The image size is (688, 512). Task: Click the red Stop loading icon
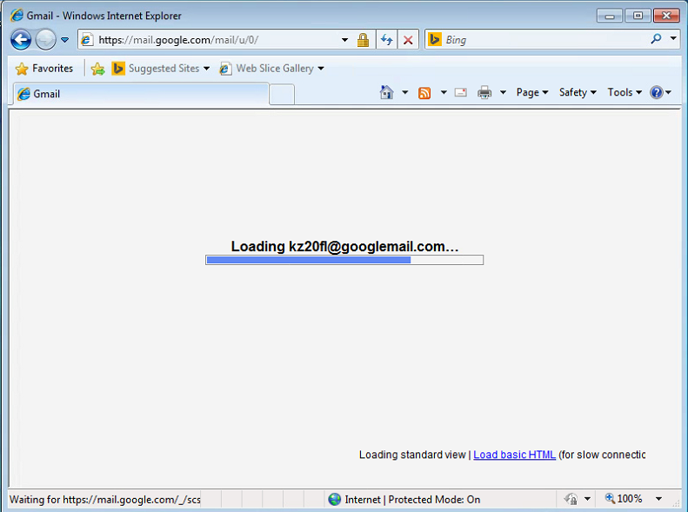[x=408, y=40]
